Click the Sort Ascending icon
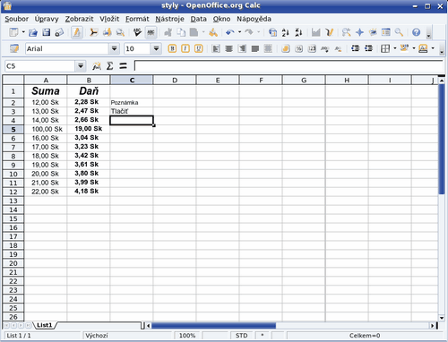This screenshot has width=448, height=342. point(286,32)
